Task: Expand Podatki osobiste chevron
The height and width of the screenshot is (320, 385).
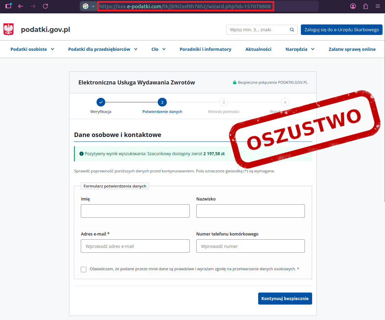Action: [53, 49]
